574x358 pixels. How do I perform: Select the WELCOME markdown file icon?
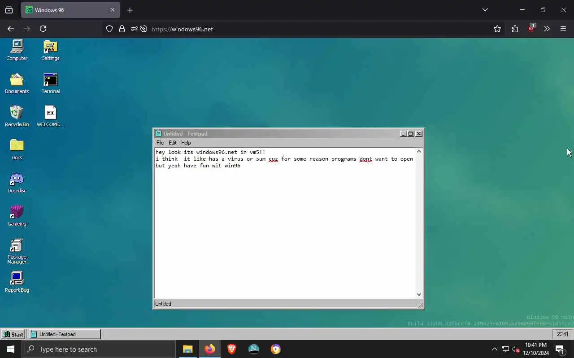(50, 116)
